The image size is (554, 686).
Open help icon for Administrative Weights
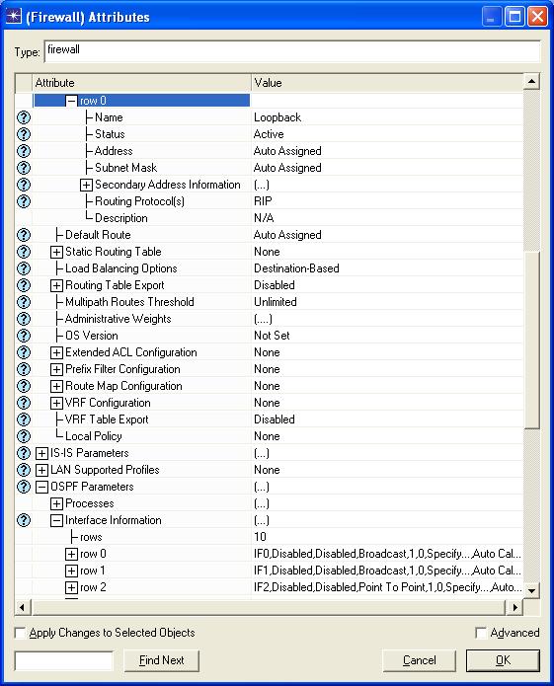pyautogui.click(x=24, y=319)
